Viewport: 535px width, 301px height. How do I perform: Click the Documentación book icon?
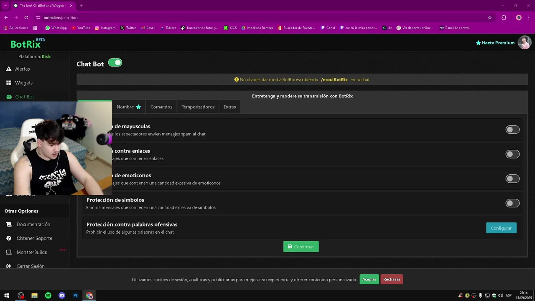[9, 224]
